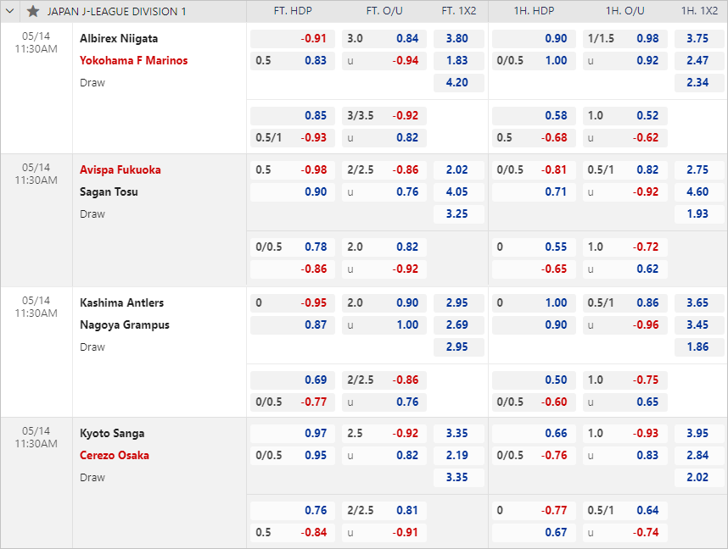Select Nagoya Grampus full-time handicap odds 0.87
The height and width of the screenshot is (549, 728).
pos(293,325)
